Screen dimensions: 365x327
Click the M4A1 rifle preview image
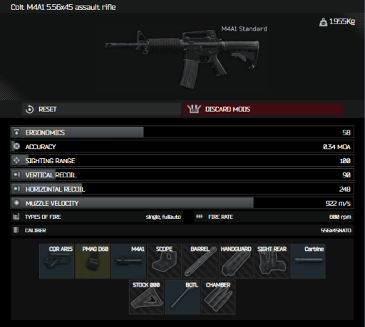coord(182,58)
